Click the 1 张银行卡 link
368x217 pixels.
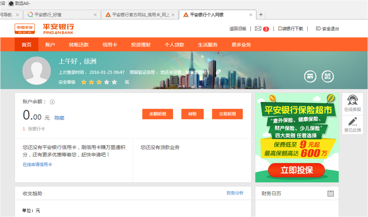point(34,129)
